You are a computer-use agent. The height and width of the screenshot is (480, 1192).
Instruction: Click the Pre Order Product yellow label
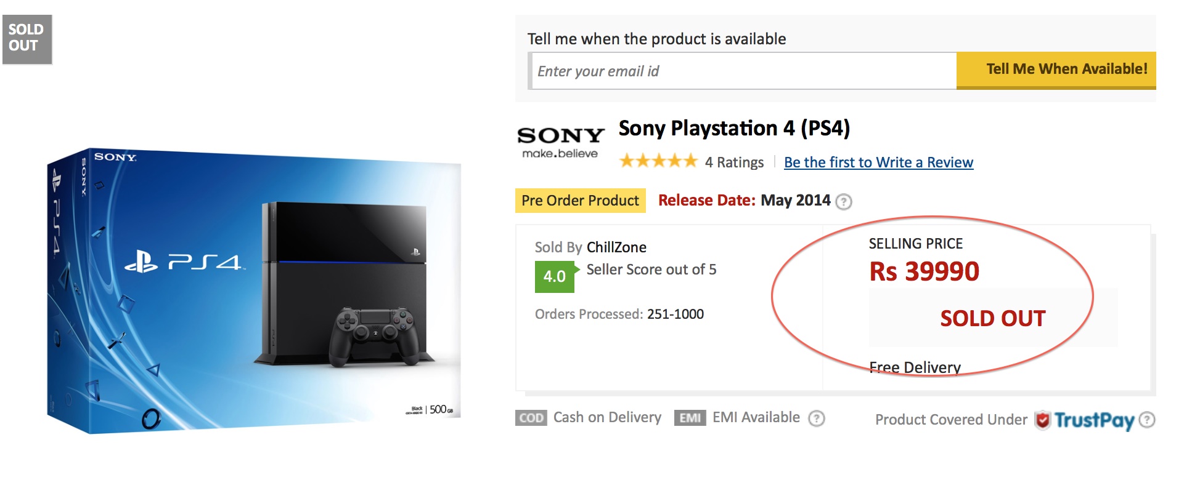click(x=580, y=201)
